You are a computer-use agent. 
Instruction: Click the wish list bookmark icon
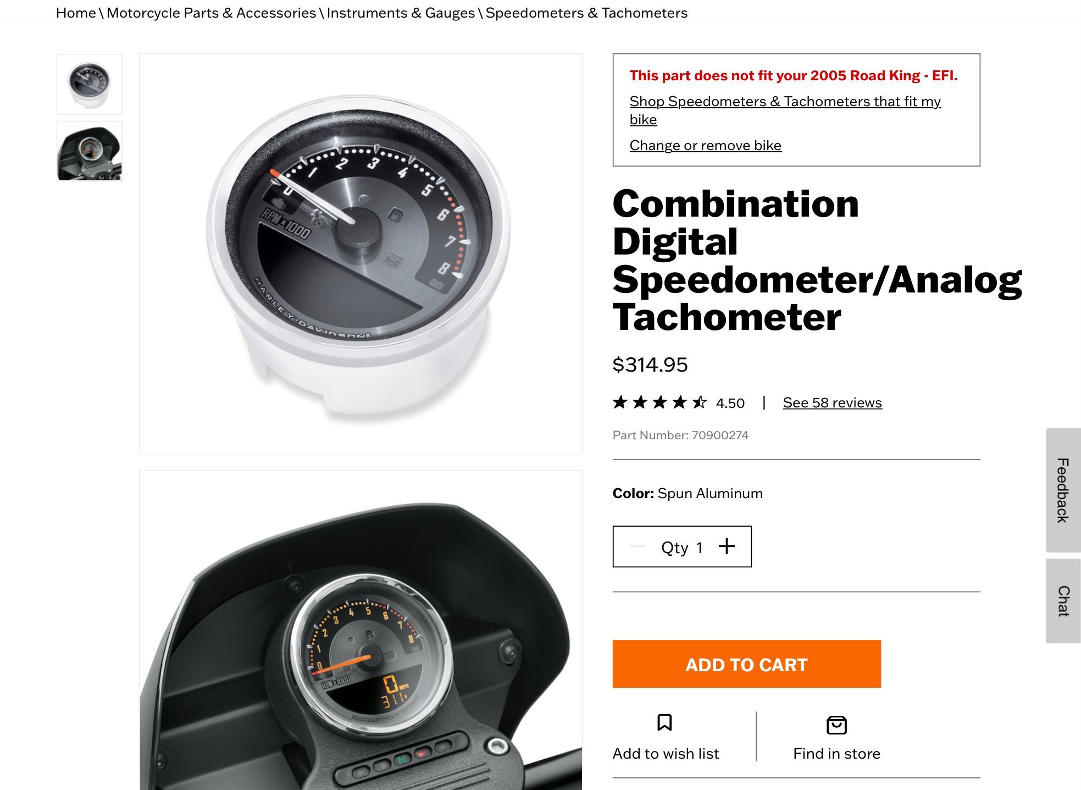(x=664, y=722)
